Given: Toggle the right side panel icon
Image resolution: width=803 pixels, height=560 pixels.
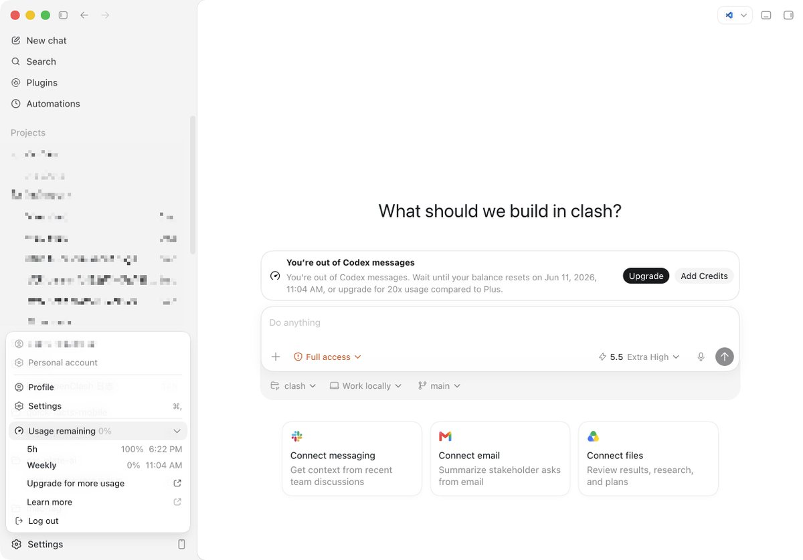Looking at the screenshot, I should (x=788, y=15).
